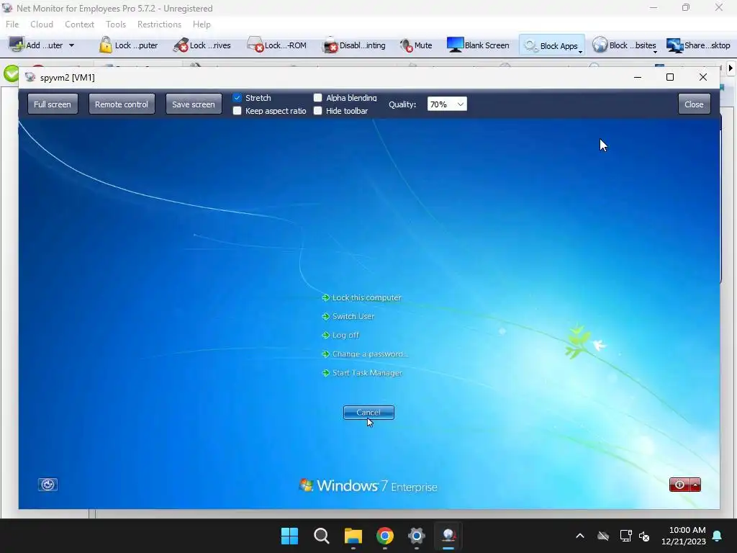Click the Save screen button
The height and width of the screenshot is (553, 737).
coord(193,104)
